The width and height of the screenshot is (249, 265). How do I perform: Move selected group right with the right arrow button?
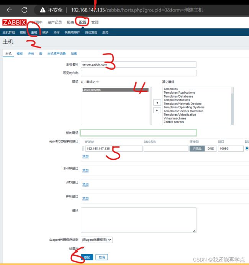tap(157, 110)
